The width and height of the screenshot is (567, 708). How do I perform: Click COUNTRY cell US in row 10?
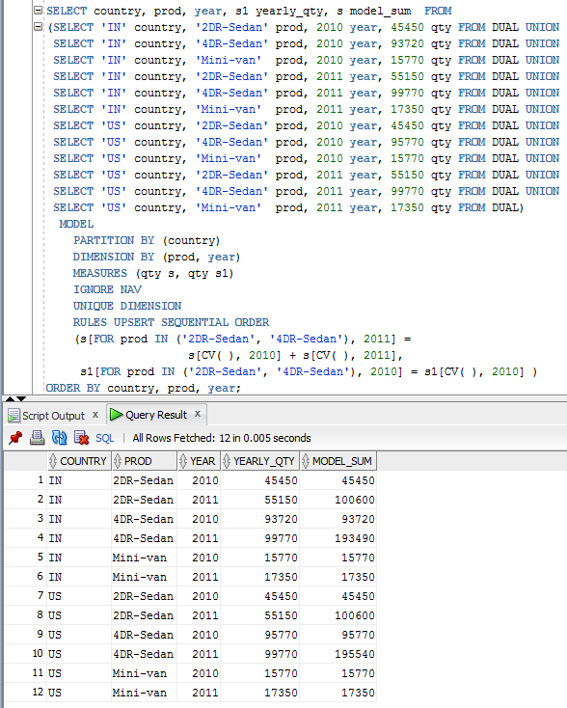pyautogui.click(x=79, y=654)
